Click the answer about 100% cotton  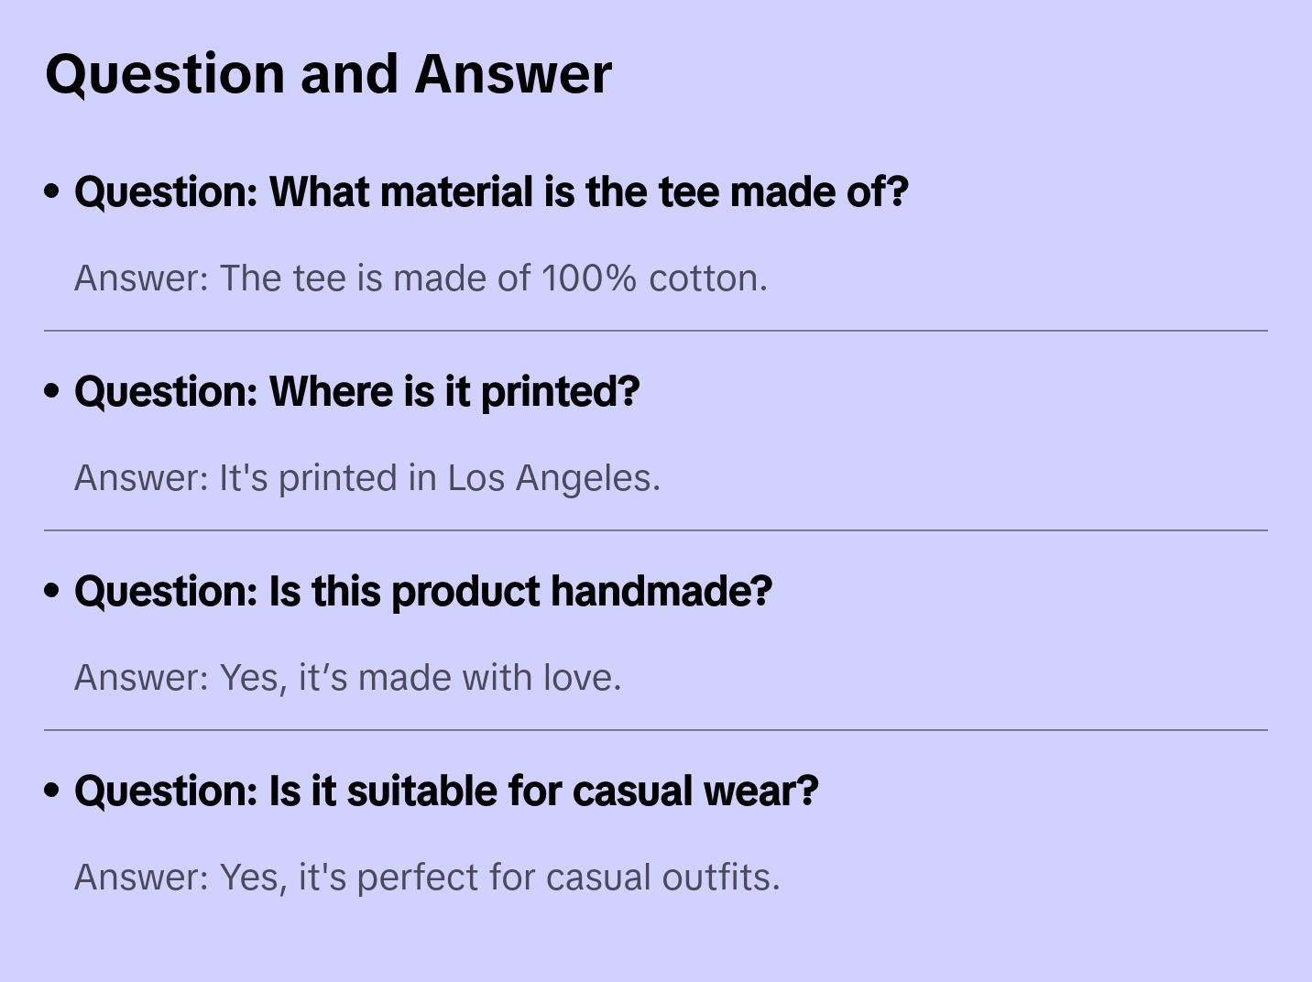tap(421, 278)
